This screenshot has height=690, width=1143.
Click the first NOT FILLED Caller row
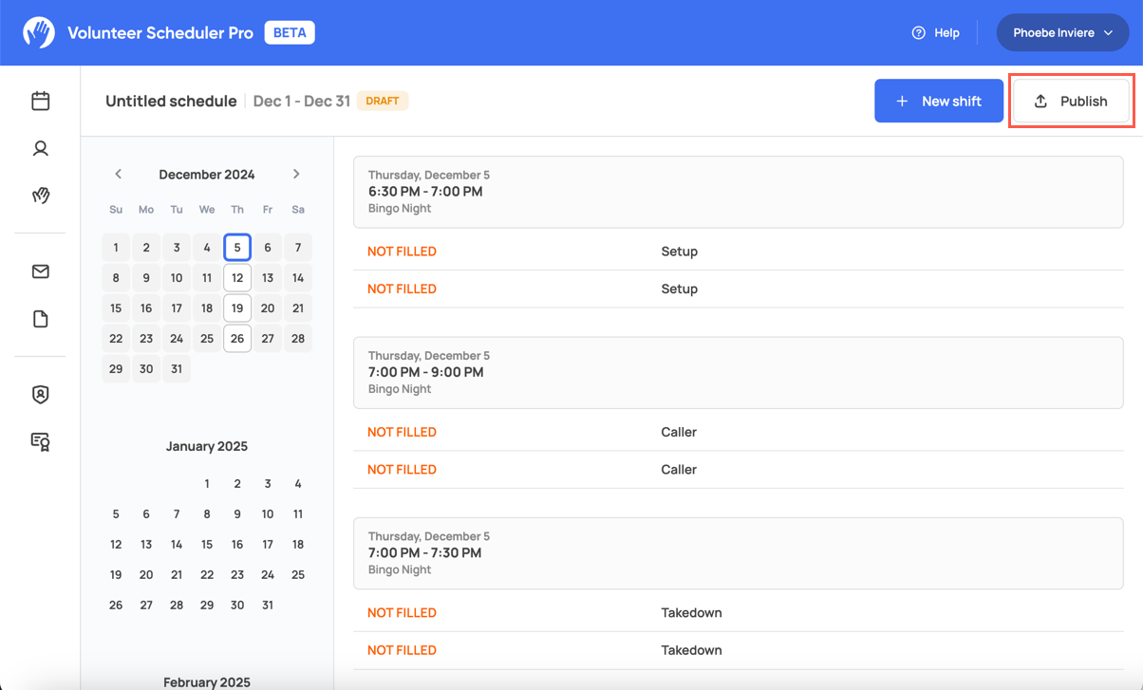[738, 432]
